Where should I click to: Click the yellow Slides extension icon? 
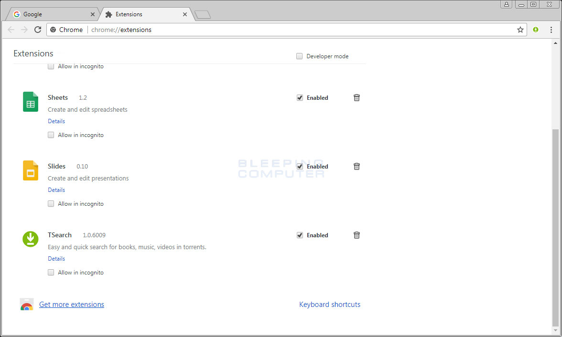31,170
